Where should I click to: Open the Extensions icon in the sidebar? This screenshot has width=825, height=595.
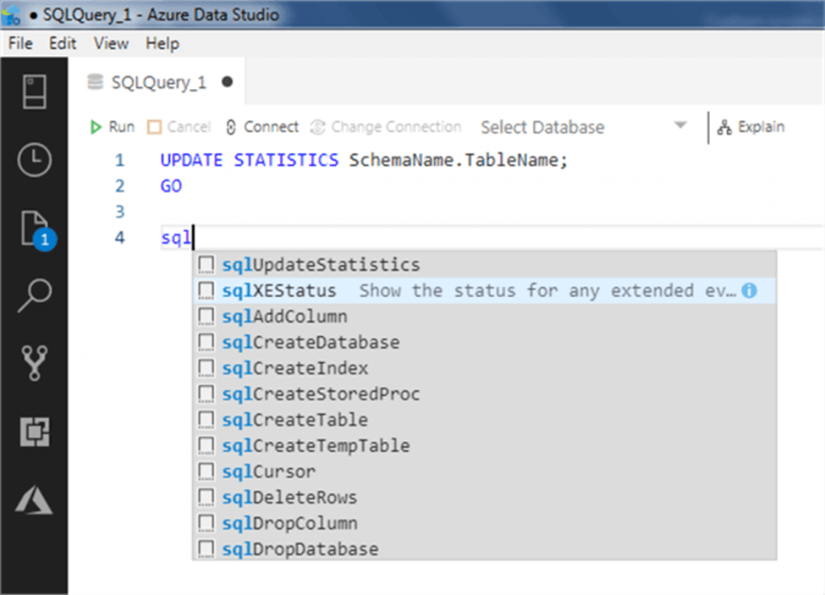pos(34,432)
